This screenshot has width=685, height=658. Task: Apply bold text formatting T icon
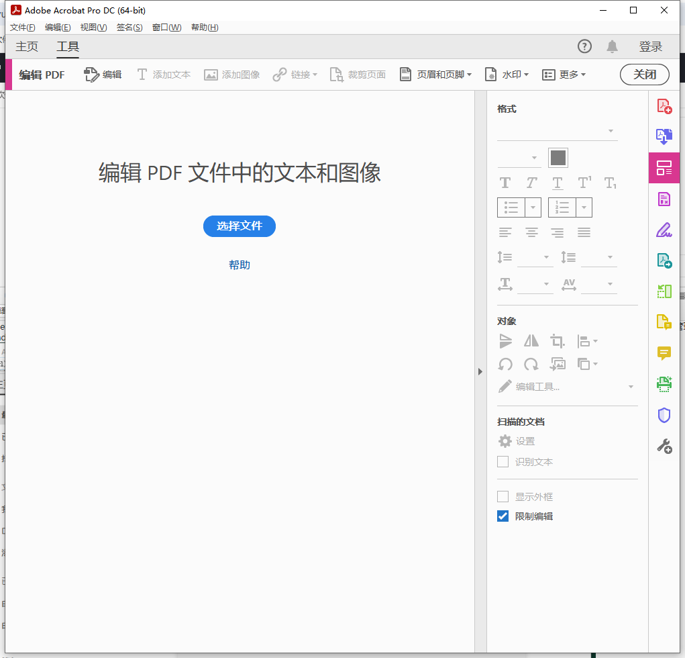click(505, 183)
